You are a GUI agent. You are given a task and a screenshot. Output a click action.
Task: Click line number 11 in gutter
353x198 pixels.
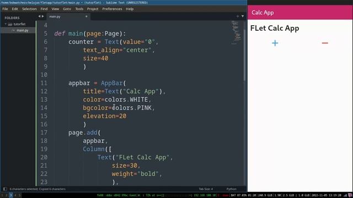coord(44,83)
